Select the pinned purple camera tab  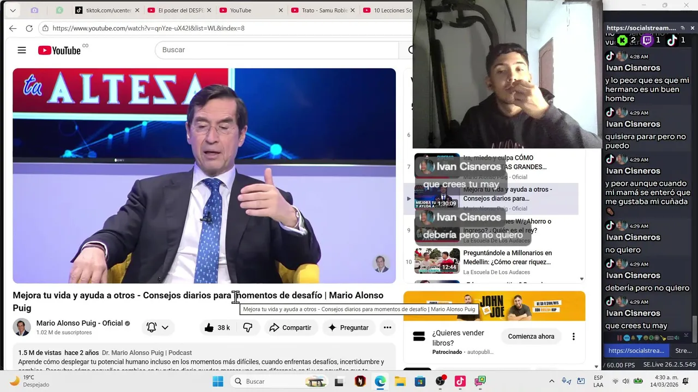(x=34, y=10)
